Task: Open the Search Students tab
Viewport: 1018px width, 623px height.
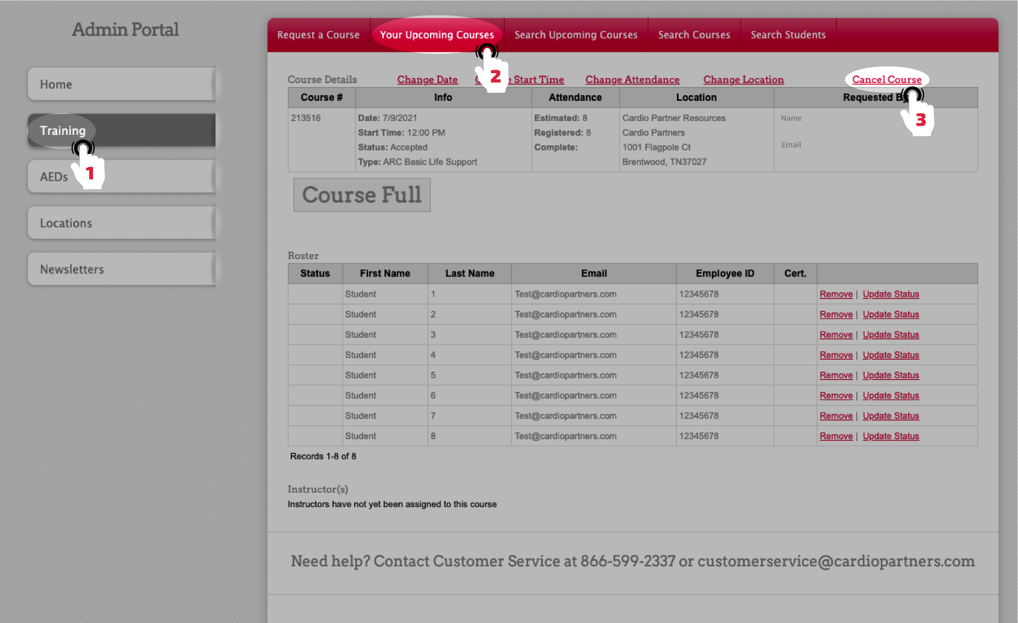Action: point(788,35)
